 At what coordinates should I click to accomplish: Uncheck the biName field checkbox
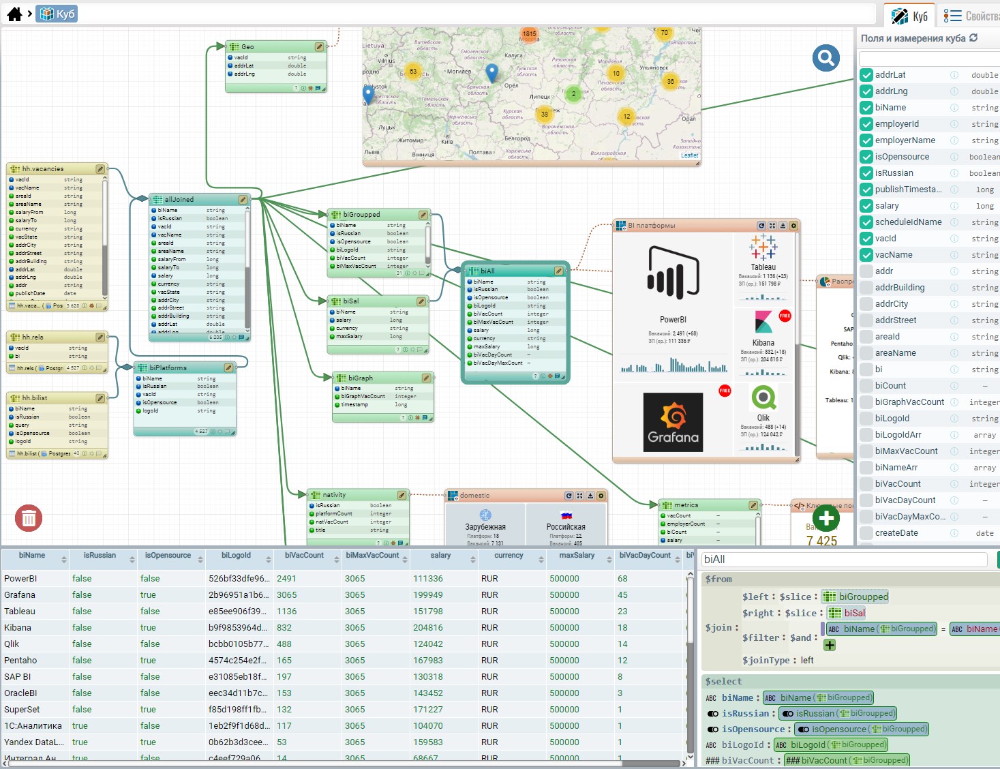(x=866, y=108)
